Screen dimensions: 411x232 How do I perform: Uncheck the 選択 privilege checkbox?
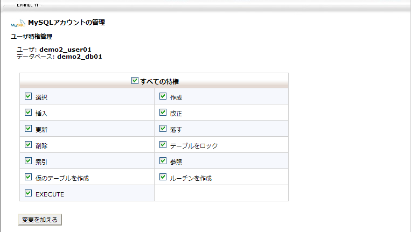pos(29,96)
